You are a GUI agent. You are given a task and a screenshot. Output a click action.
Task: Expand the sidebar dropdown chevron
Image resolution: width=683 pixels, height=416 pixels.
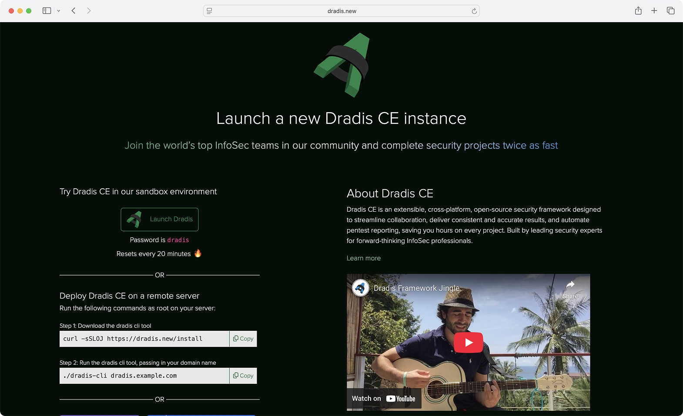point(59,11)
